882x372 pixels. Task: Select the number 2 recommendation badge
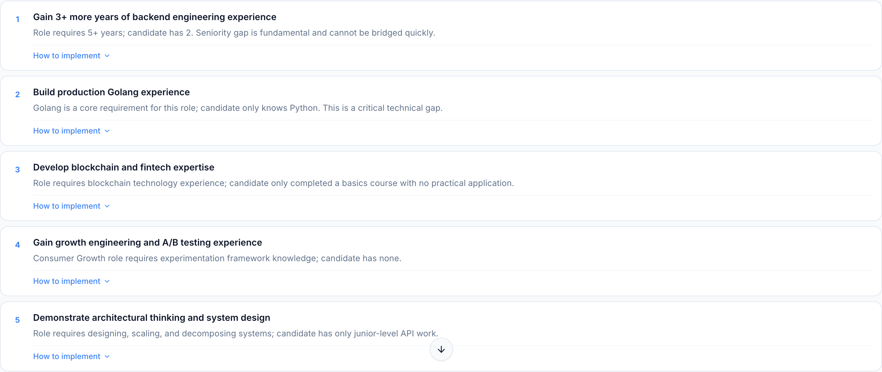pos(18,95)
